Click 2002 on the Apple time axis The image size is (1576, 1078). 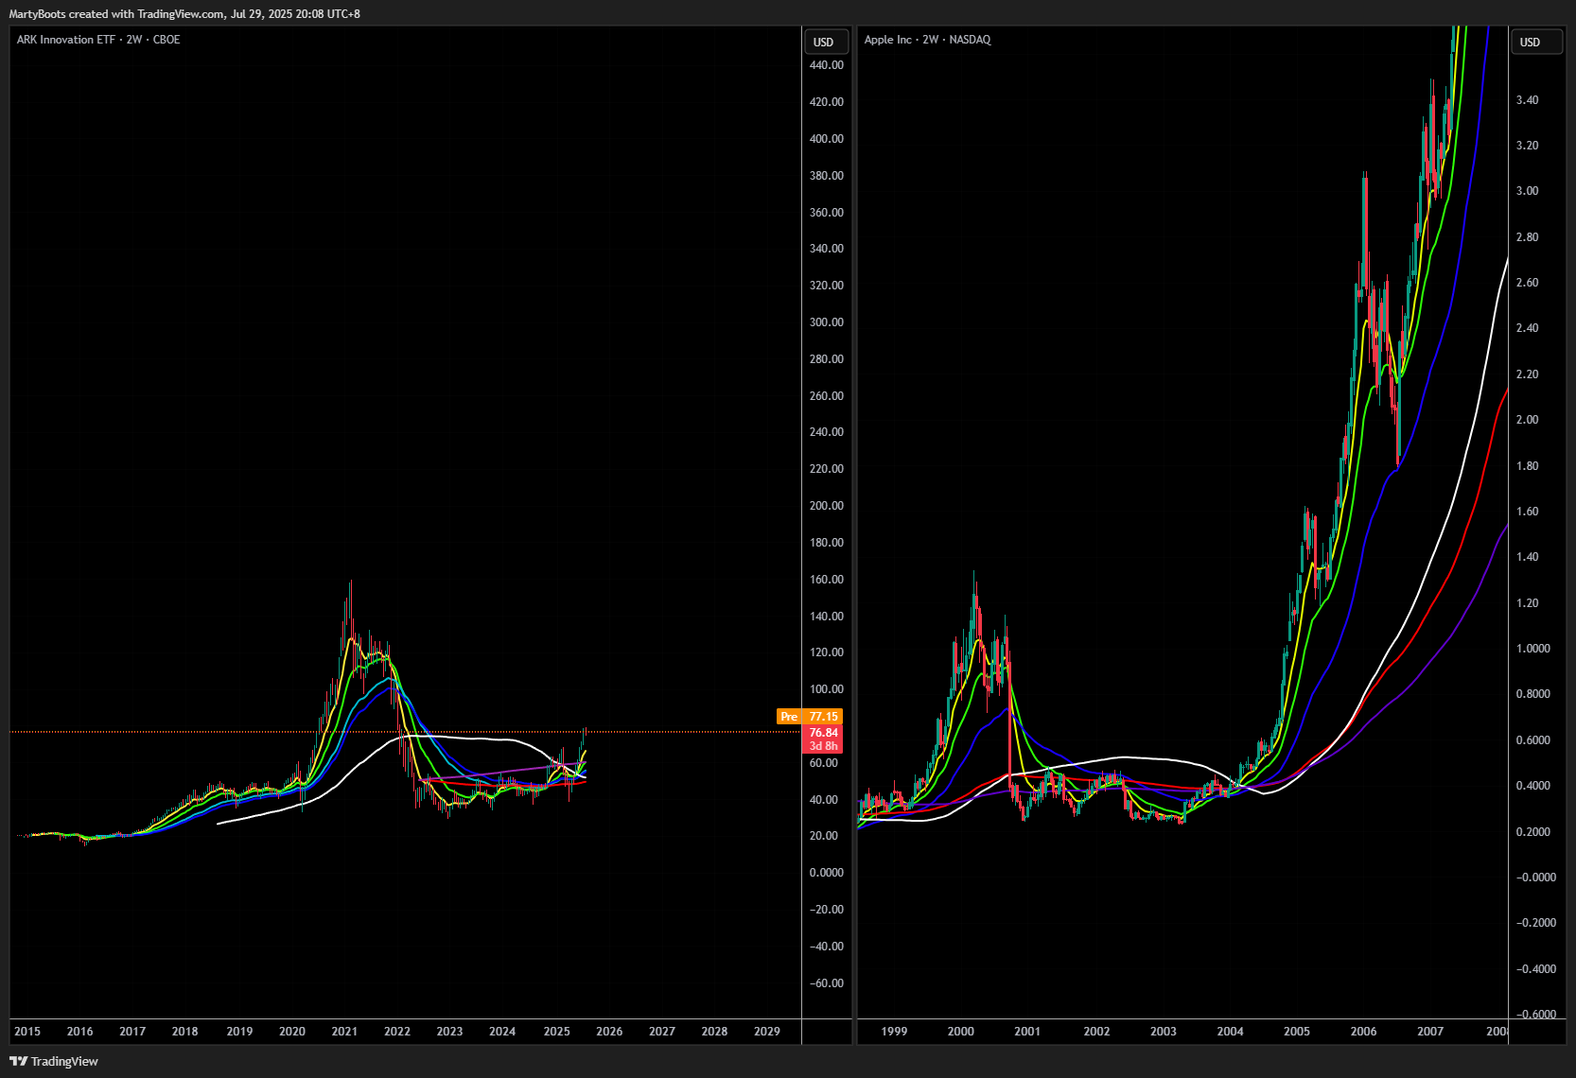click(x=1096, y=1032)
